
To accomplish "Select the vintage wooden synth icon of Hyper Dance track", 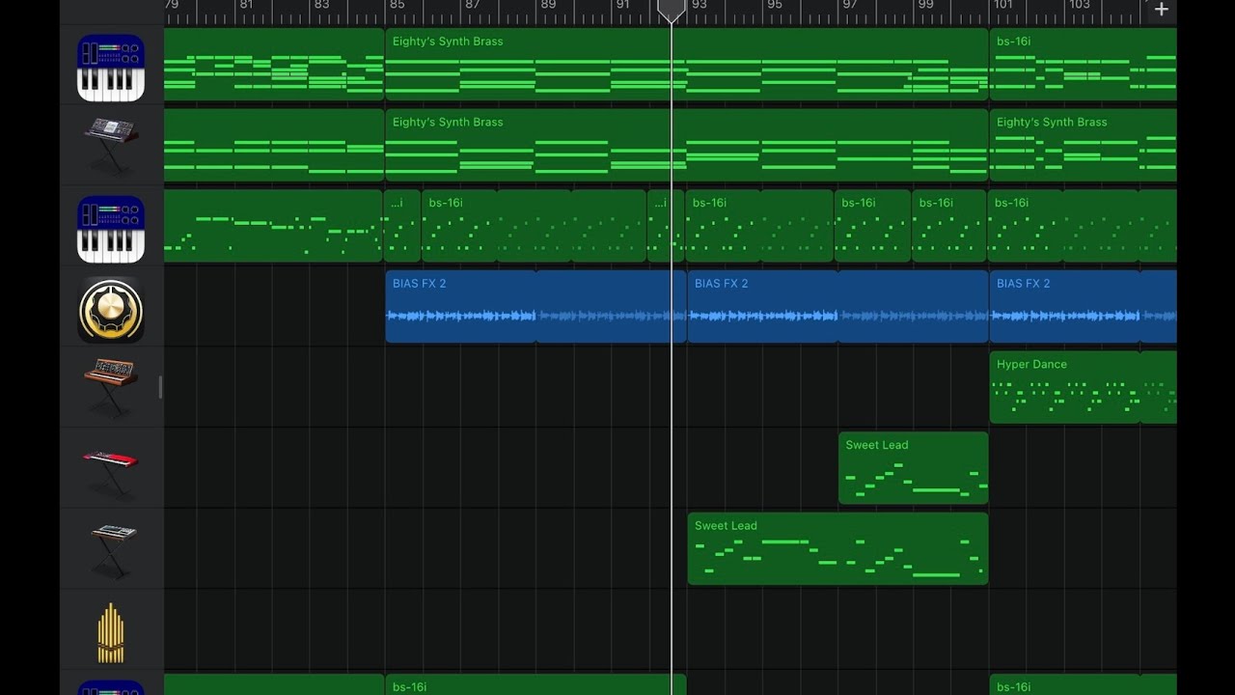I will click(x=111, y=387).
